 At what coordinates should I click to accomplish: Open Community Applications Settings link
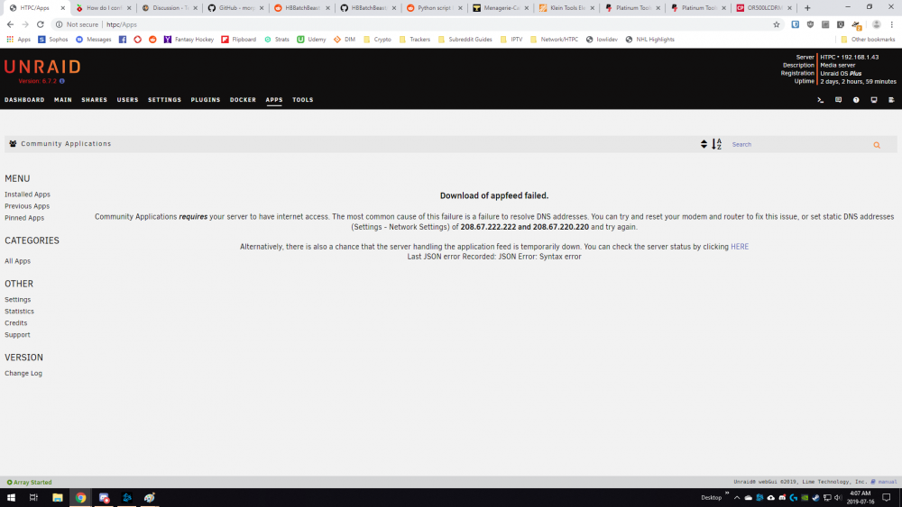pyautogui.click(x=17, y=300)
